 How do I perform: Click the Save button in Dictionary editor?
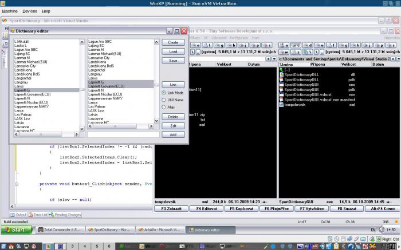pyautogui.click(x=173, y=61)
